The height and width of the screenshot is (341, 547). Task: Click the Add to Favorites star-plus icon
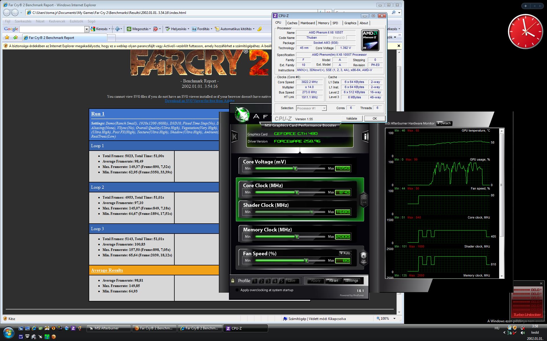point(15,38)
